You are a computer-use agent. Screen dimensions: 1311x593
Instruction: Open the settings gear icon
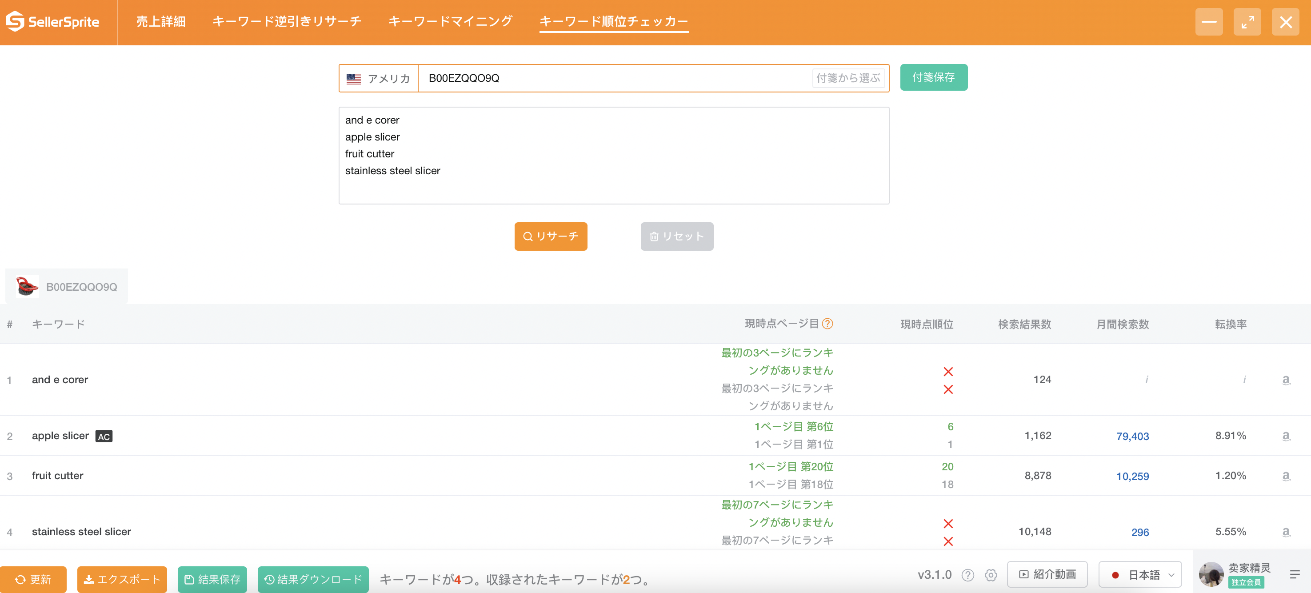point(991,575)
